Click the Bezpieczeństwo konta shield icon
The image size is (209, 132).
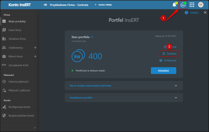point(4,116)
